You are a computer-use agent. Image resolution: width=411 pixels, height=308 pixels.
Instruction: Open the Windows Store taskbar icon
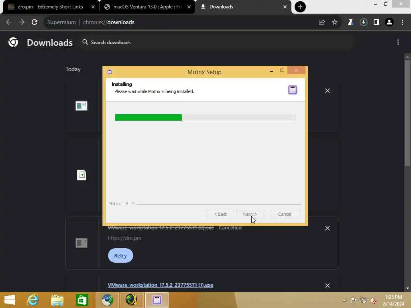tap(82, 300)
